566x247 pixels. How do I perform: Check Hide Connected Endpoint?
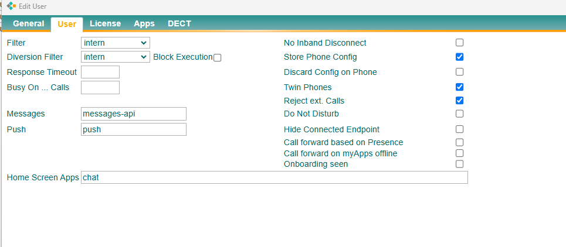tap(459, 129)
